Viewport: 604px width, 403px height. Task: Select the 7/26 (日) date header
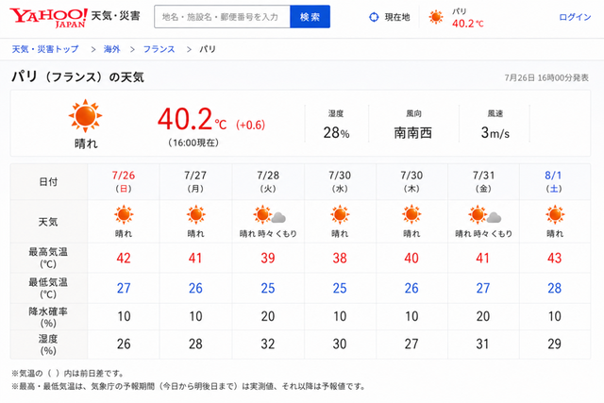point(124,182)
